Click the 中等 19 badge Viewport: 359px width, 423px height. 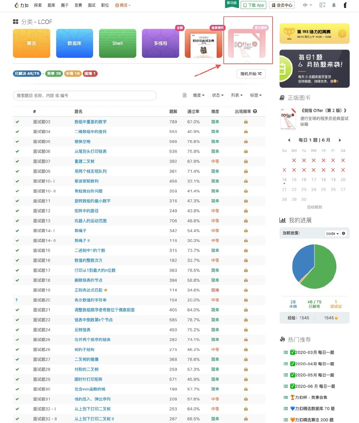coord(73,73)
